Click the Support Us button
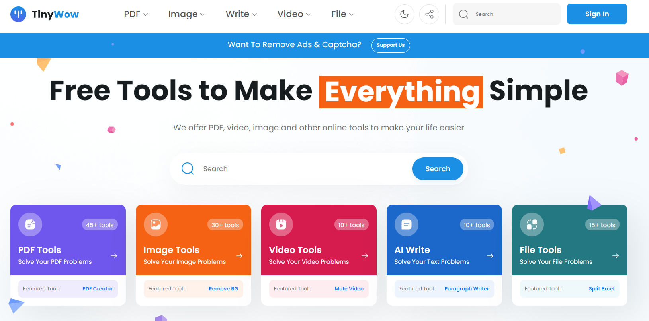The width and height of the screenshot is (649, 321). (391, 45)
